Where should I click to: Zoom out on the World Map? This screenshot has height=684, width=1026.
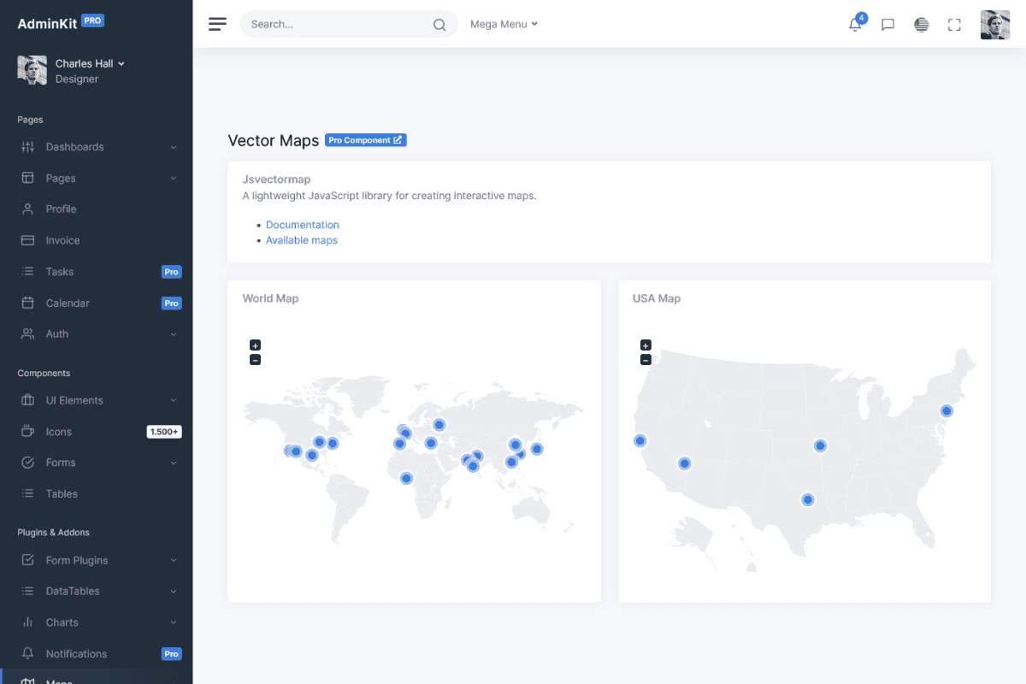pos(255,360)
